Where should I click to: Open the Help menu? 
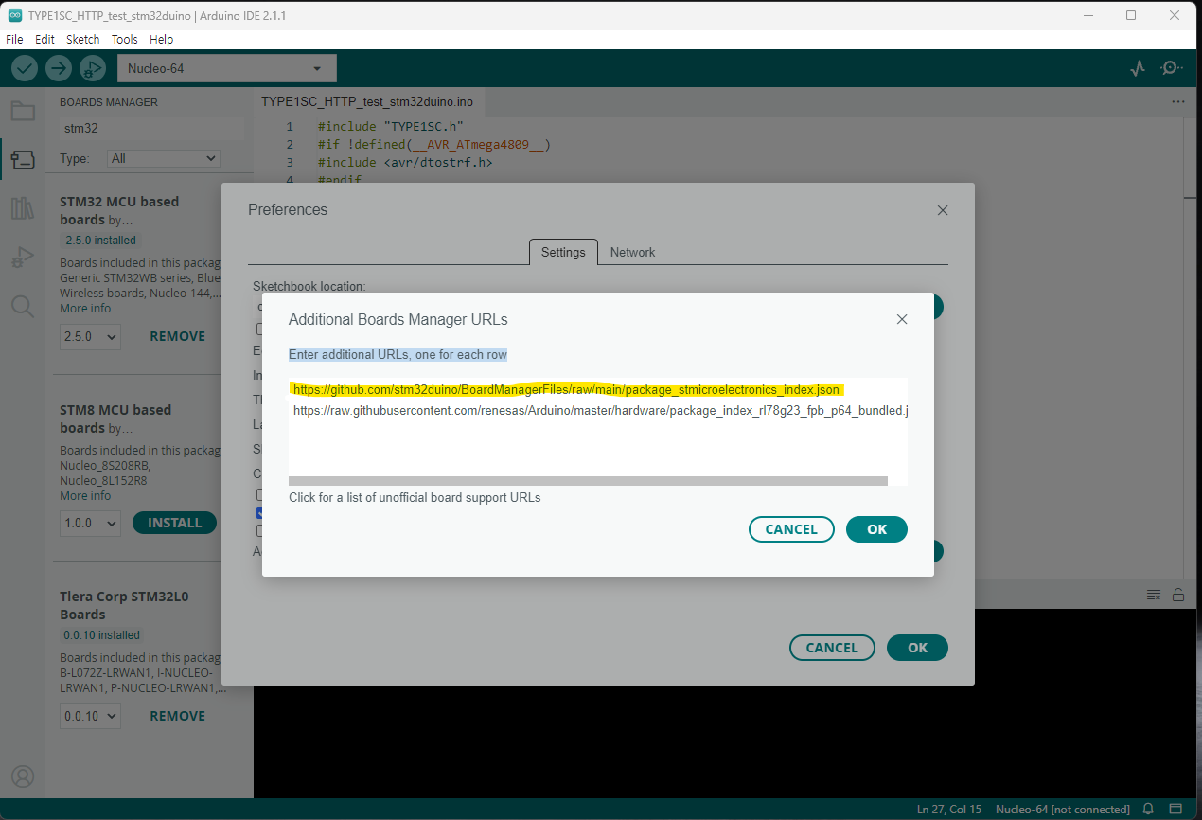(x=162, y=40)
